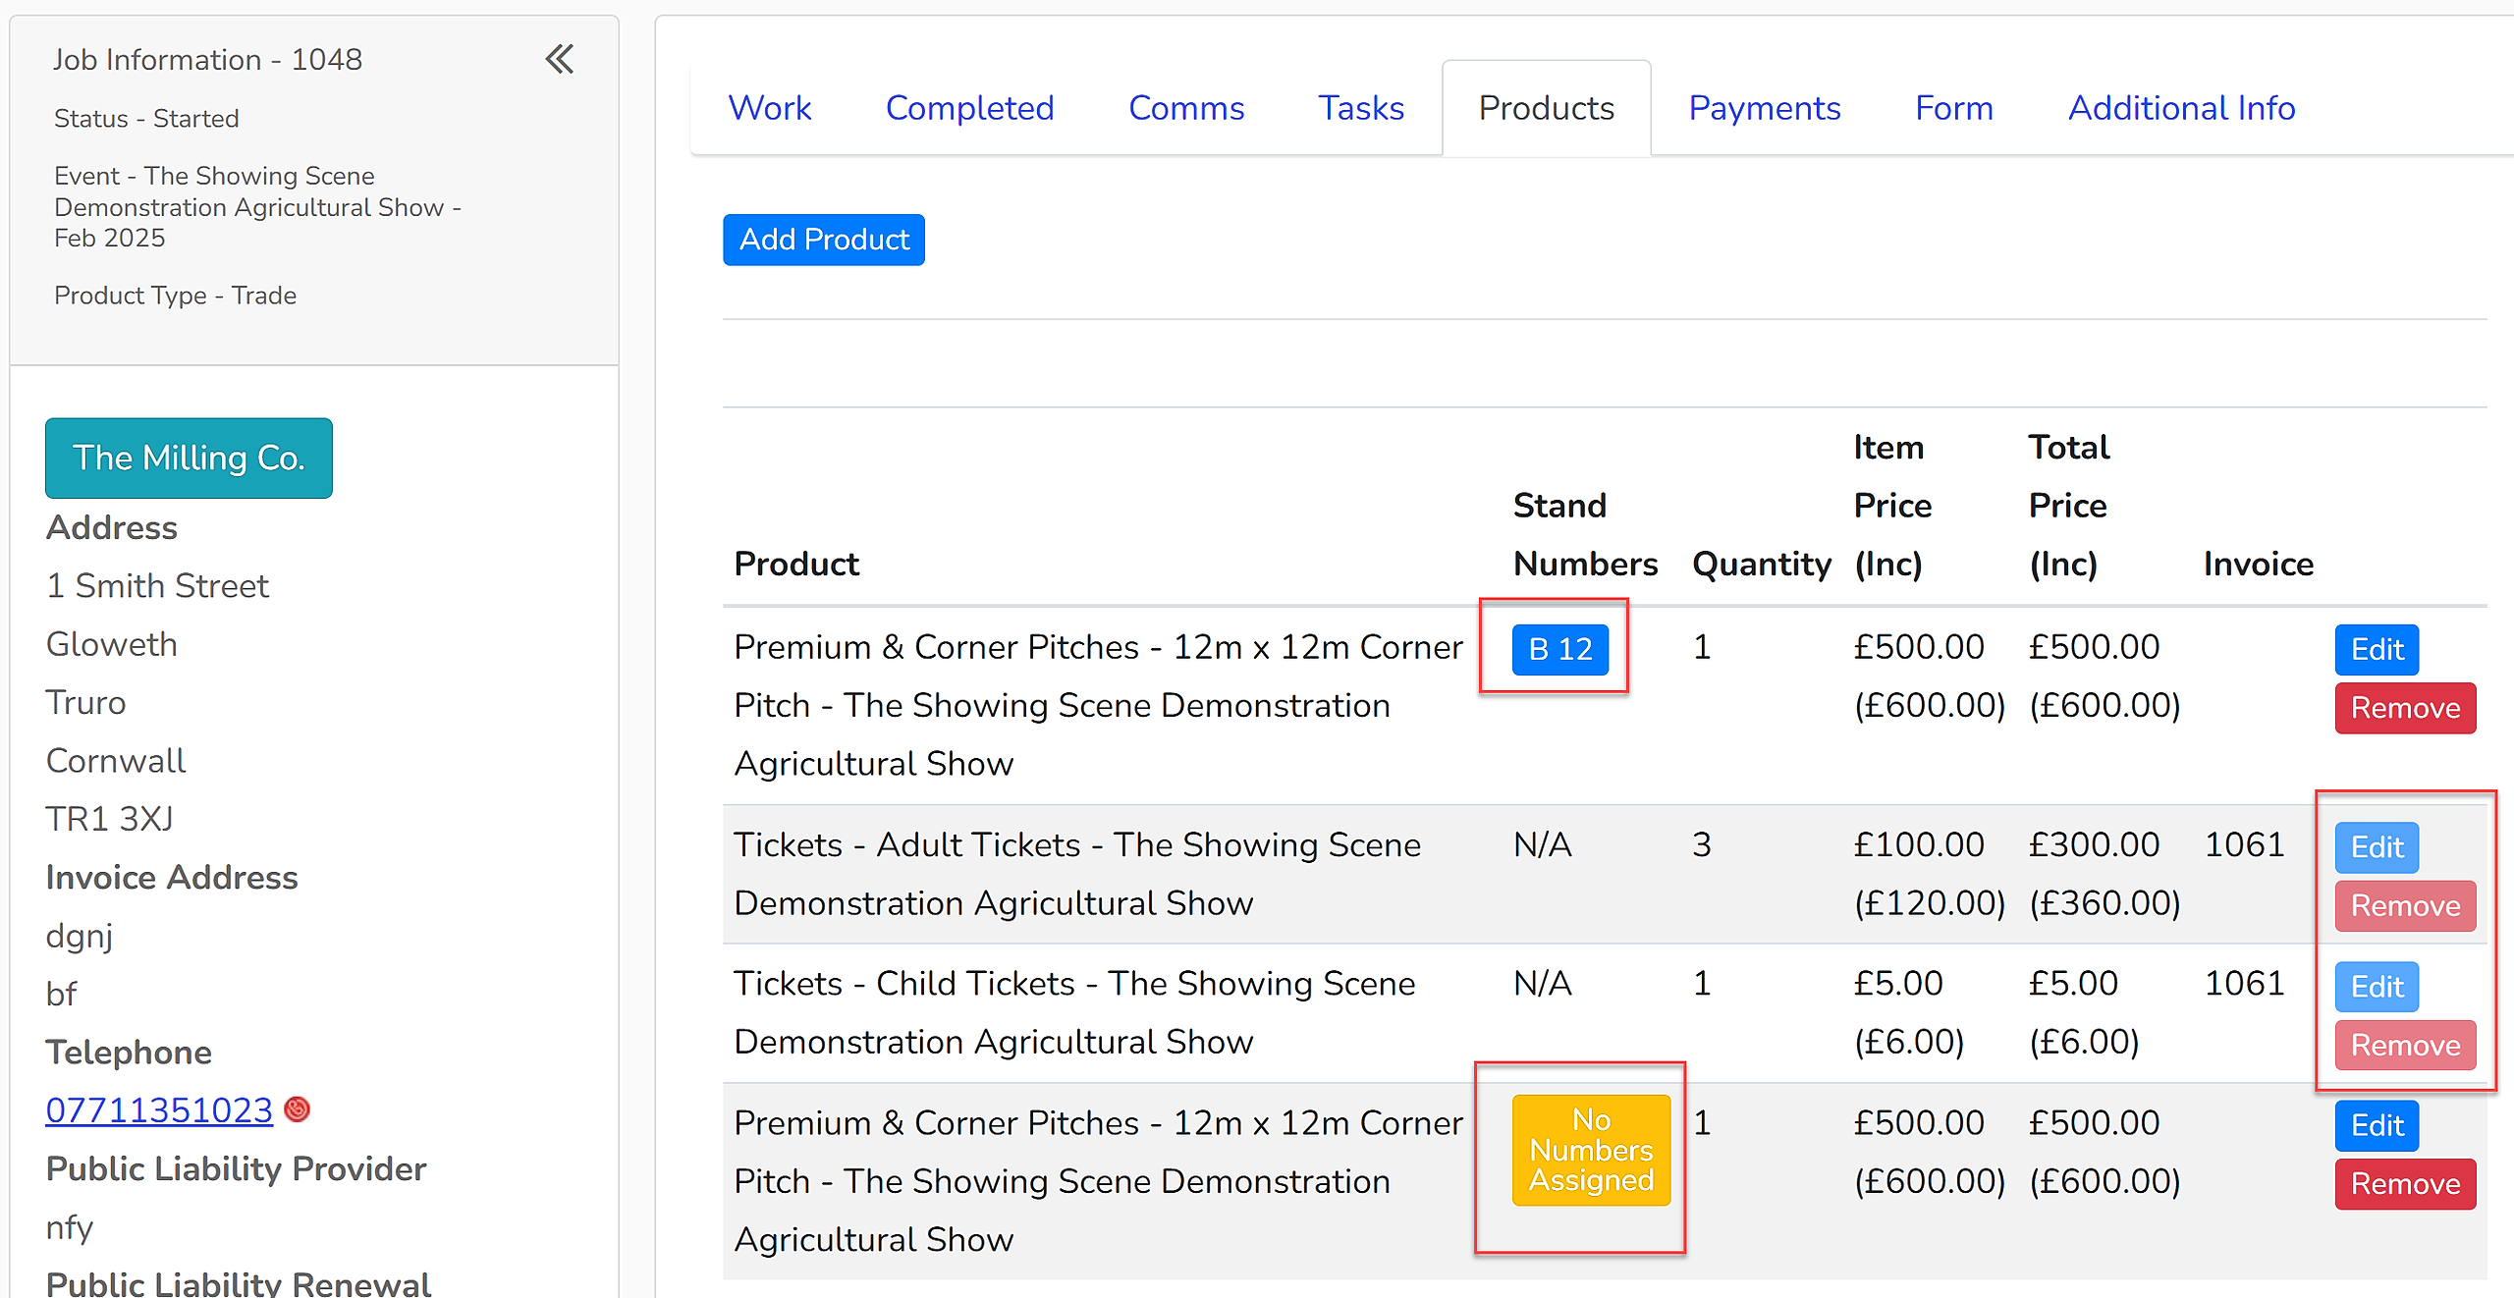
Task: Open The Milling Co. customer button
Action: pos(189,458)
